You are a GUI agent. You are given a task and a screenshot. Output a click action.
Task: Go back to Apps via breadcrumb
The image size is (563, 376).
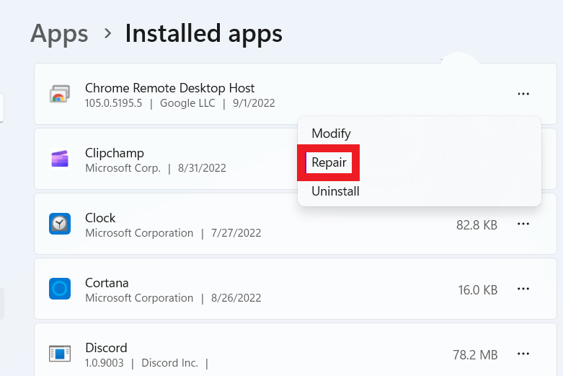coord(59,33)
